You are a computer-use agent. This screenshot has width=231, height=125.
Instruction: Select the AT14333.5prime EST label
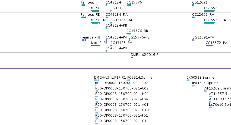pyautogui.click(x=220, y=99)
